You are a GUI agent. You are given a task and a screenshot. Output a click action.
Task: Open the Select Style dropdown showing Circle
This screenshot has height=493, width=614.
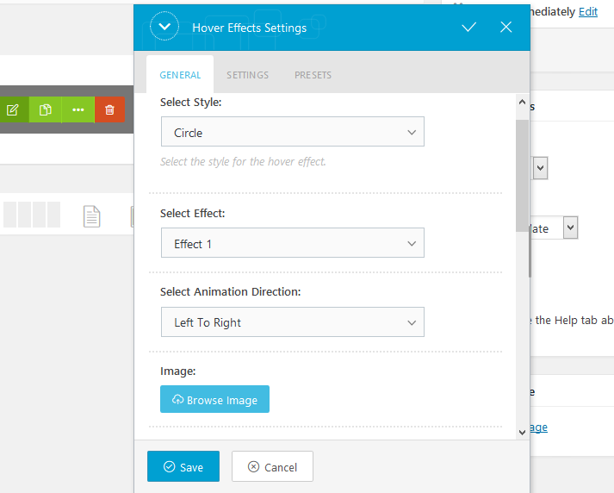pyautogui.click(x=293, y=132)
